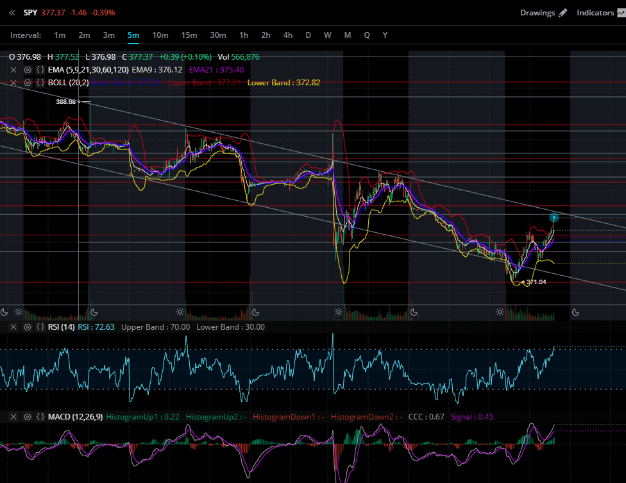
Task: Select the 30m interval
Action: pyautogui.click(x=218, y=35)
